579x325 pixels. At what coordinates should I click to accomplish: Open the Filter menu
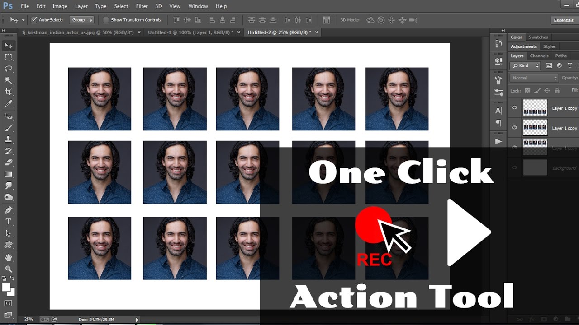click(142, 6)
